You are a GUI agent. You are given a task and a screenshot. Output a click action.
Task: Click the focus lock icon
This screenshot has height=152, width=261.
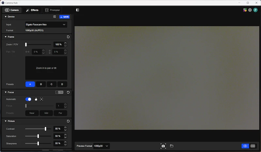point(36,99)
